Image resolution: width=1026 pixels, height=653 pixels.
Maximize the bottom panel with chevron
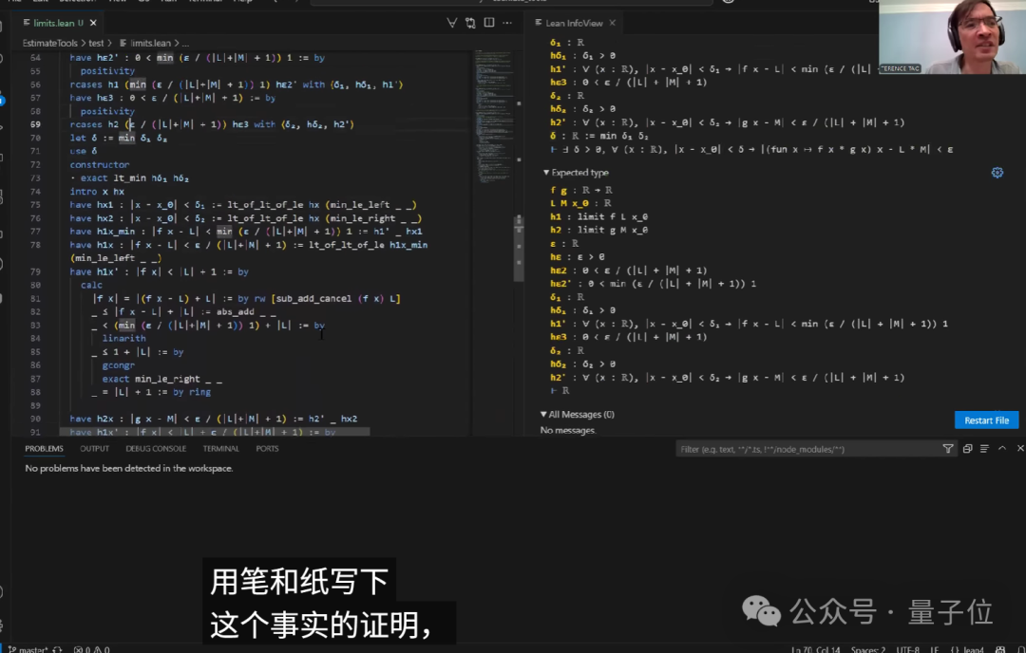1002,448
